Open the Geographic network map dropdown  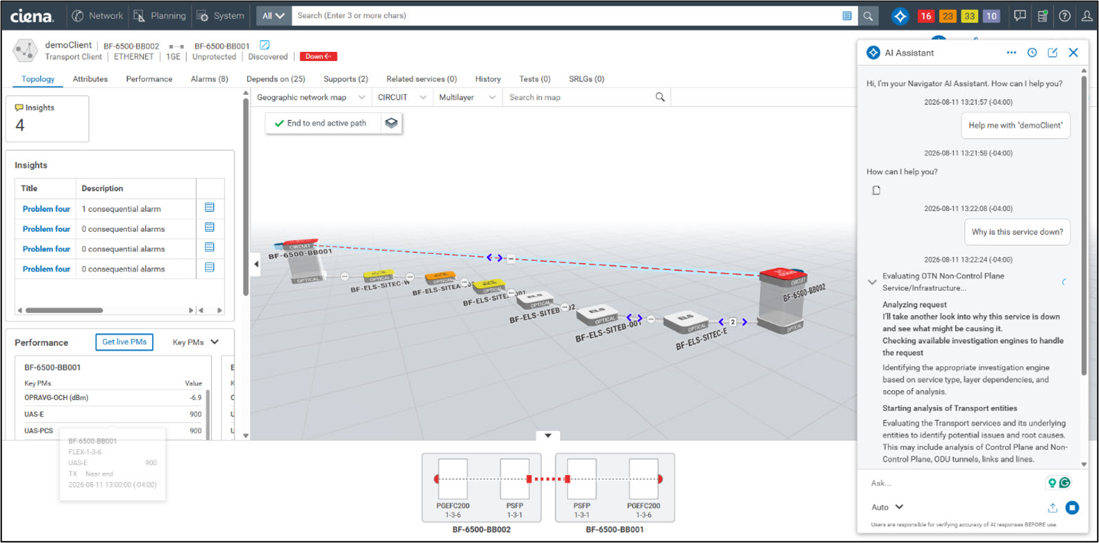[311, 98]
